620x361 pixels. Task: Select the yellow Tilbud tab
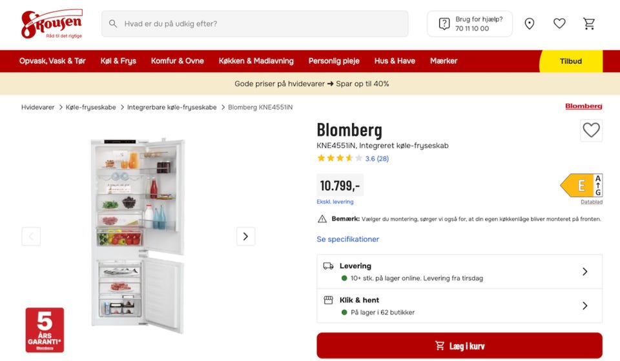pyautogui.click(x=571, y=61)
